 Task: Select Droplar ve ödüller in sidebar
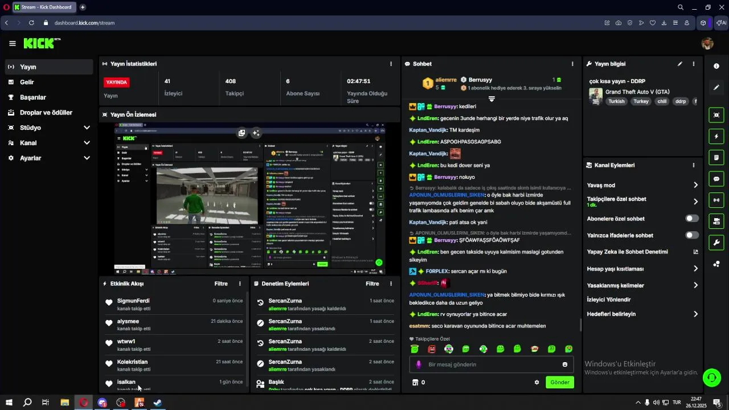pos(49,112)
